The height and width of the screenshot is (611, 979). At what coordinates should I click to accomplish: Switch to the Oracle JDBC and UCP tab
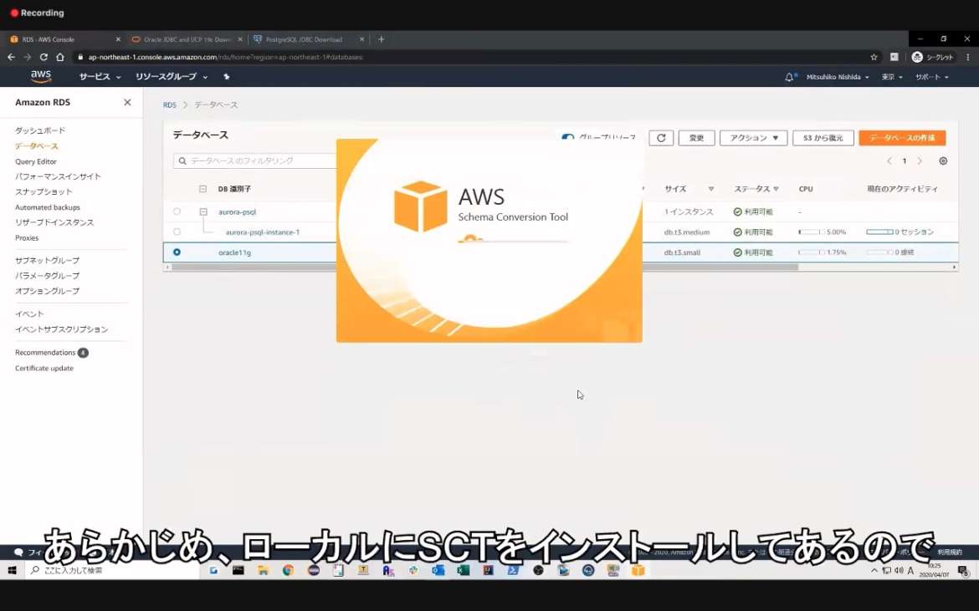(x=186, y=39)
